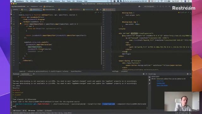Open the Tools menu

coord(69,1)
